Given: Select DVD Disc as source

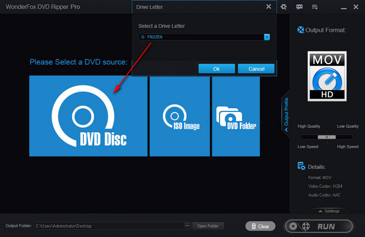Looking at the screenshot, I should click(x=88, y=116).
